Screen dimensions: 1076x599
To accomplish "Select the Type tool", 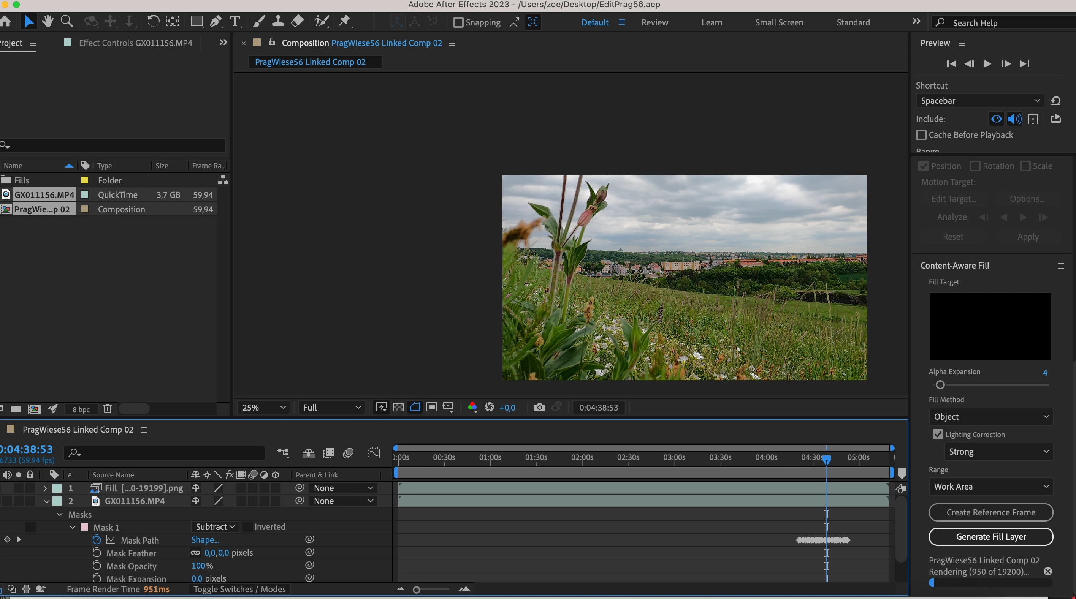I will [x=235, y=22].
